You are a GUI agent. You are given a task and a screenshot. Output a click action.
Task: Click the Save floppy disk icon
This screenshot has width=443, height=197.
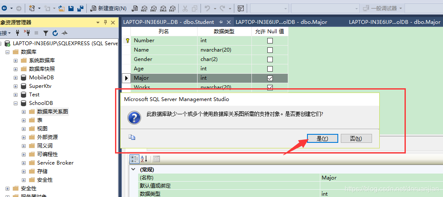[x=71, y=9]
